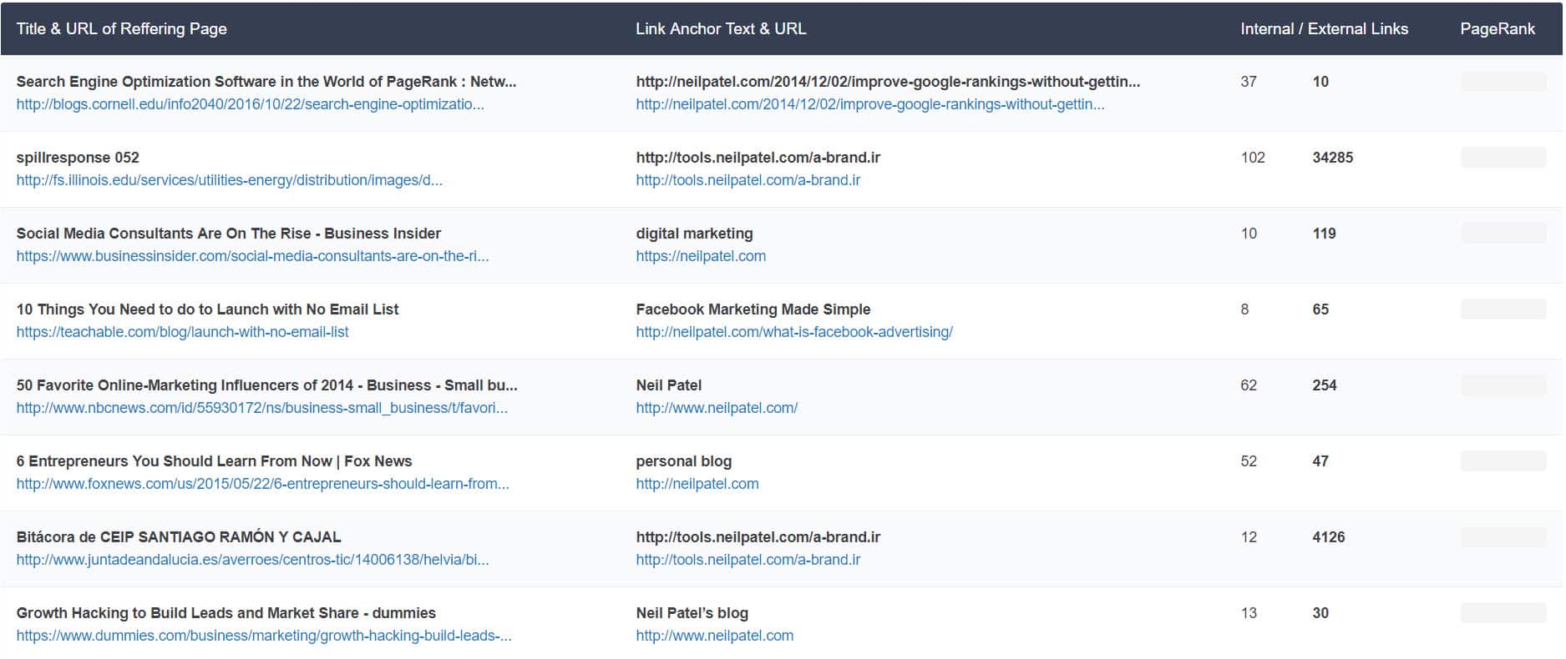Visit the foxnews.com 6-entrepreneurs link
The height and width of the screenshot is (659, 1566).
click(x=262, y=484)
